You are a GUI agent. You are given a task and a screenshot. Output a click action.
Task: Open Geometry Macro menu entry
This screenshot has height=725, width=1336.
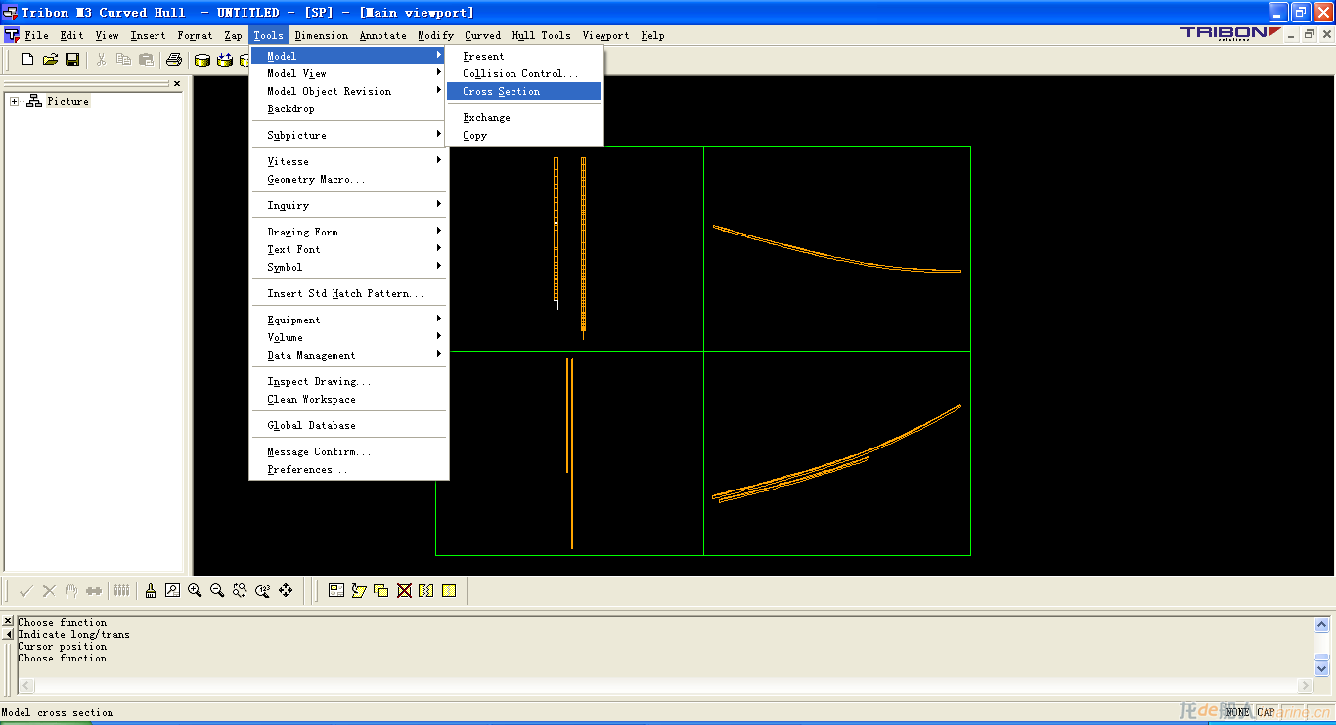pyautogui.click(x=349, y=179)
